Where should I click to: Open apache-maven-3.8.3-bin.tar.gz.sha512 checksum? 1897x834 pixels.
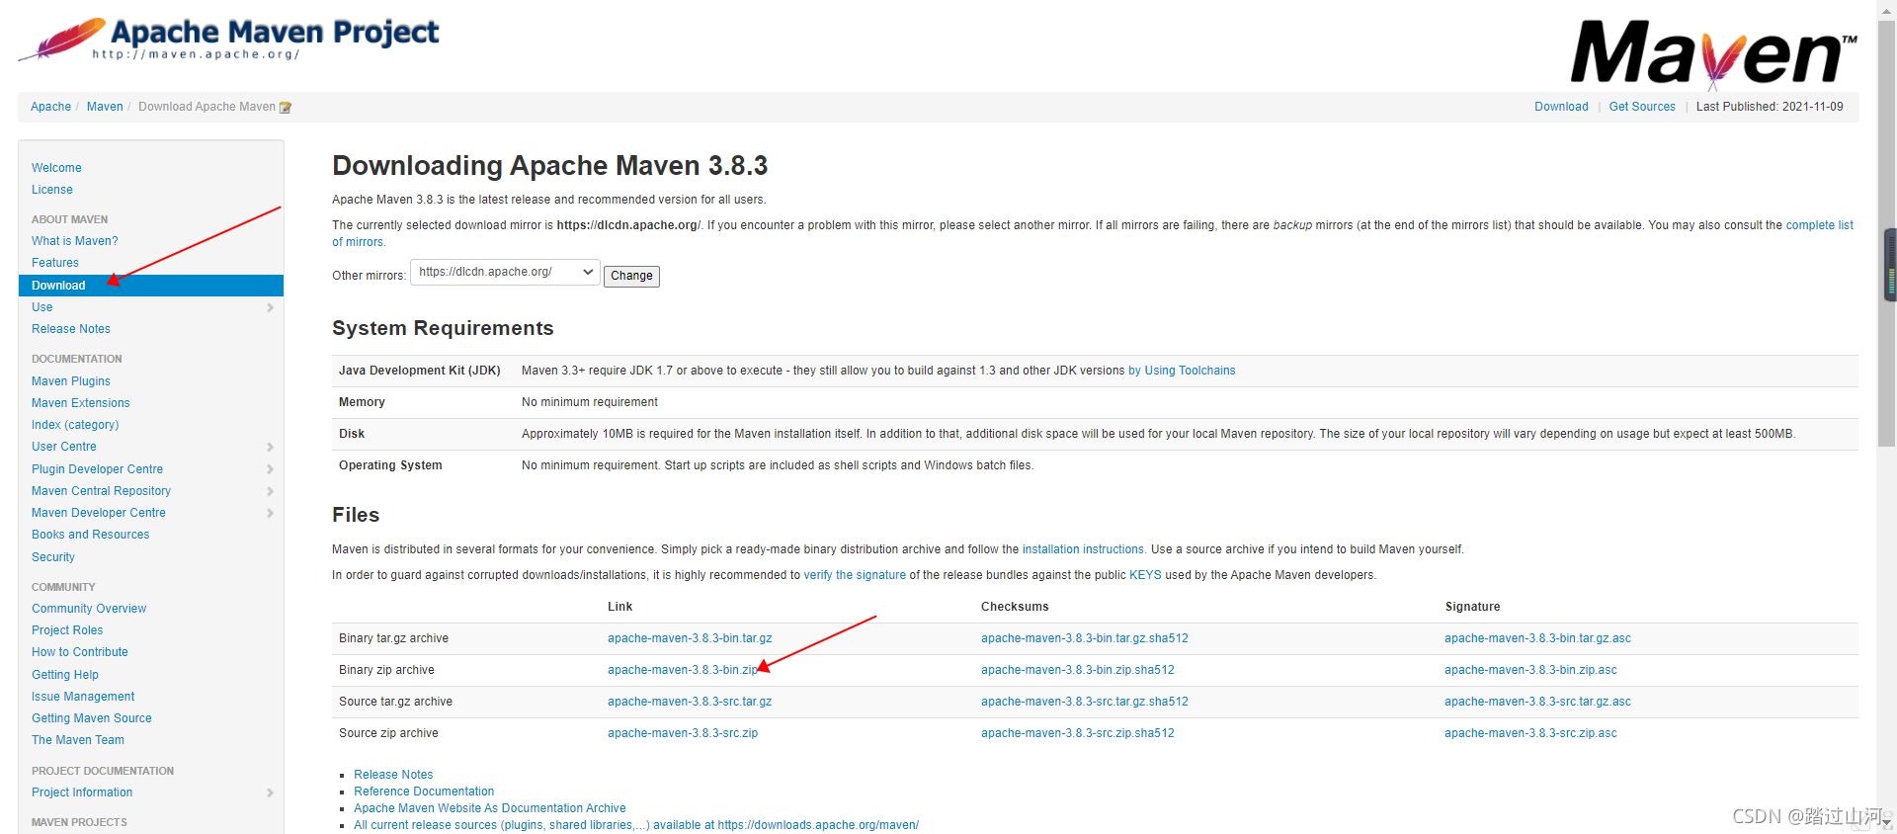tap(1085, 638)
